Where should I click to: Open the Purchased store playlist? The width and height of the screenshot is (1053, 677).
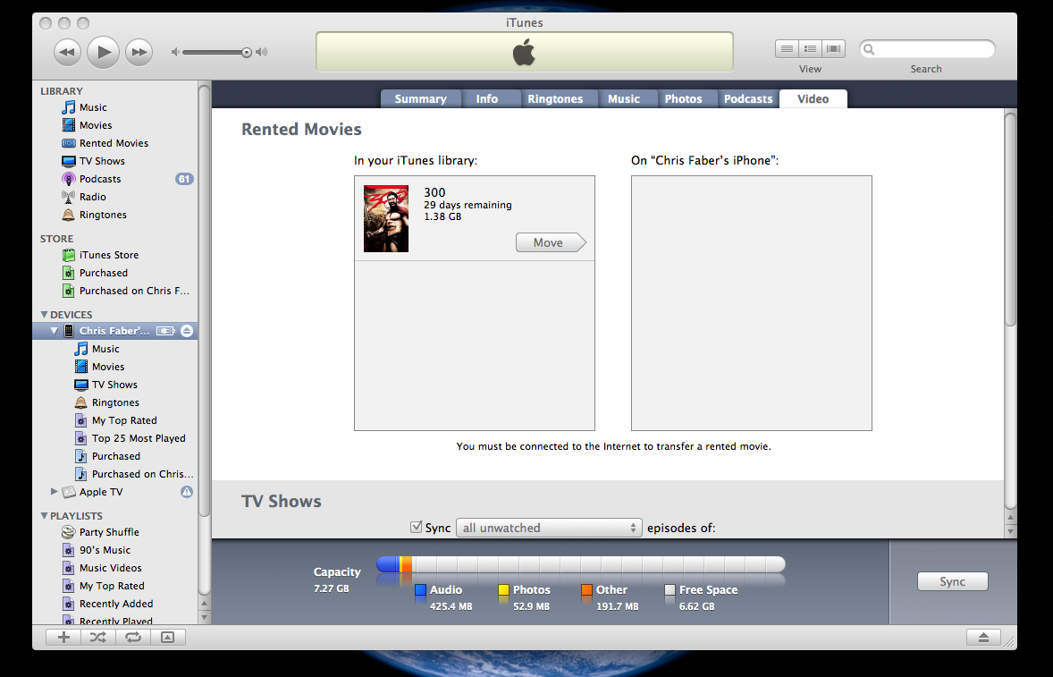pyautogui.click(x=104, y=273)
